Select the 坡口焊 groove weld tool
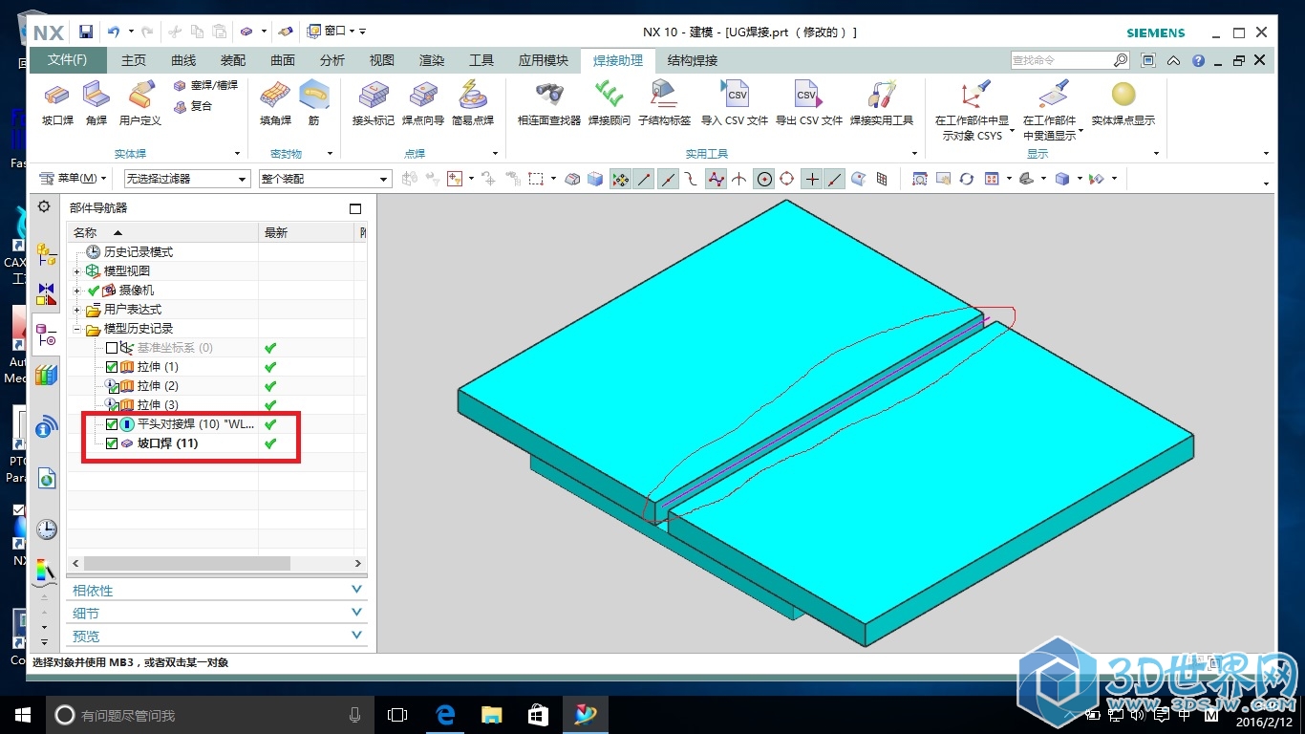This screenshot has width=1305, height=734. click(x=57, y=103)
